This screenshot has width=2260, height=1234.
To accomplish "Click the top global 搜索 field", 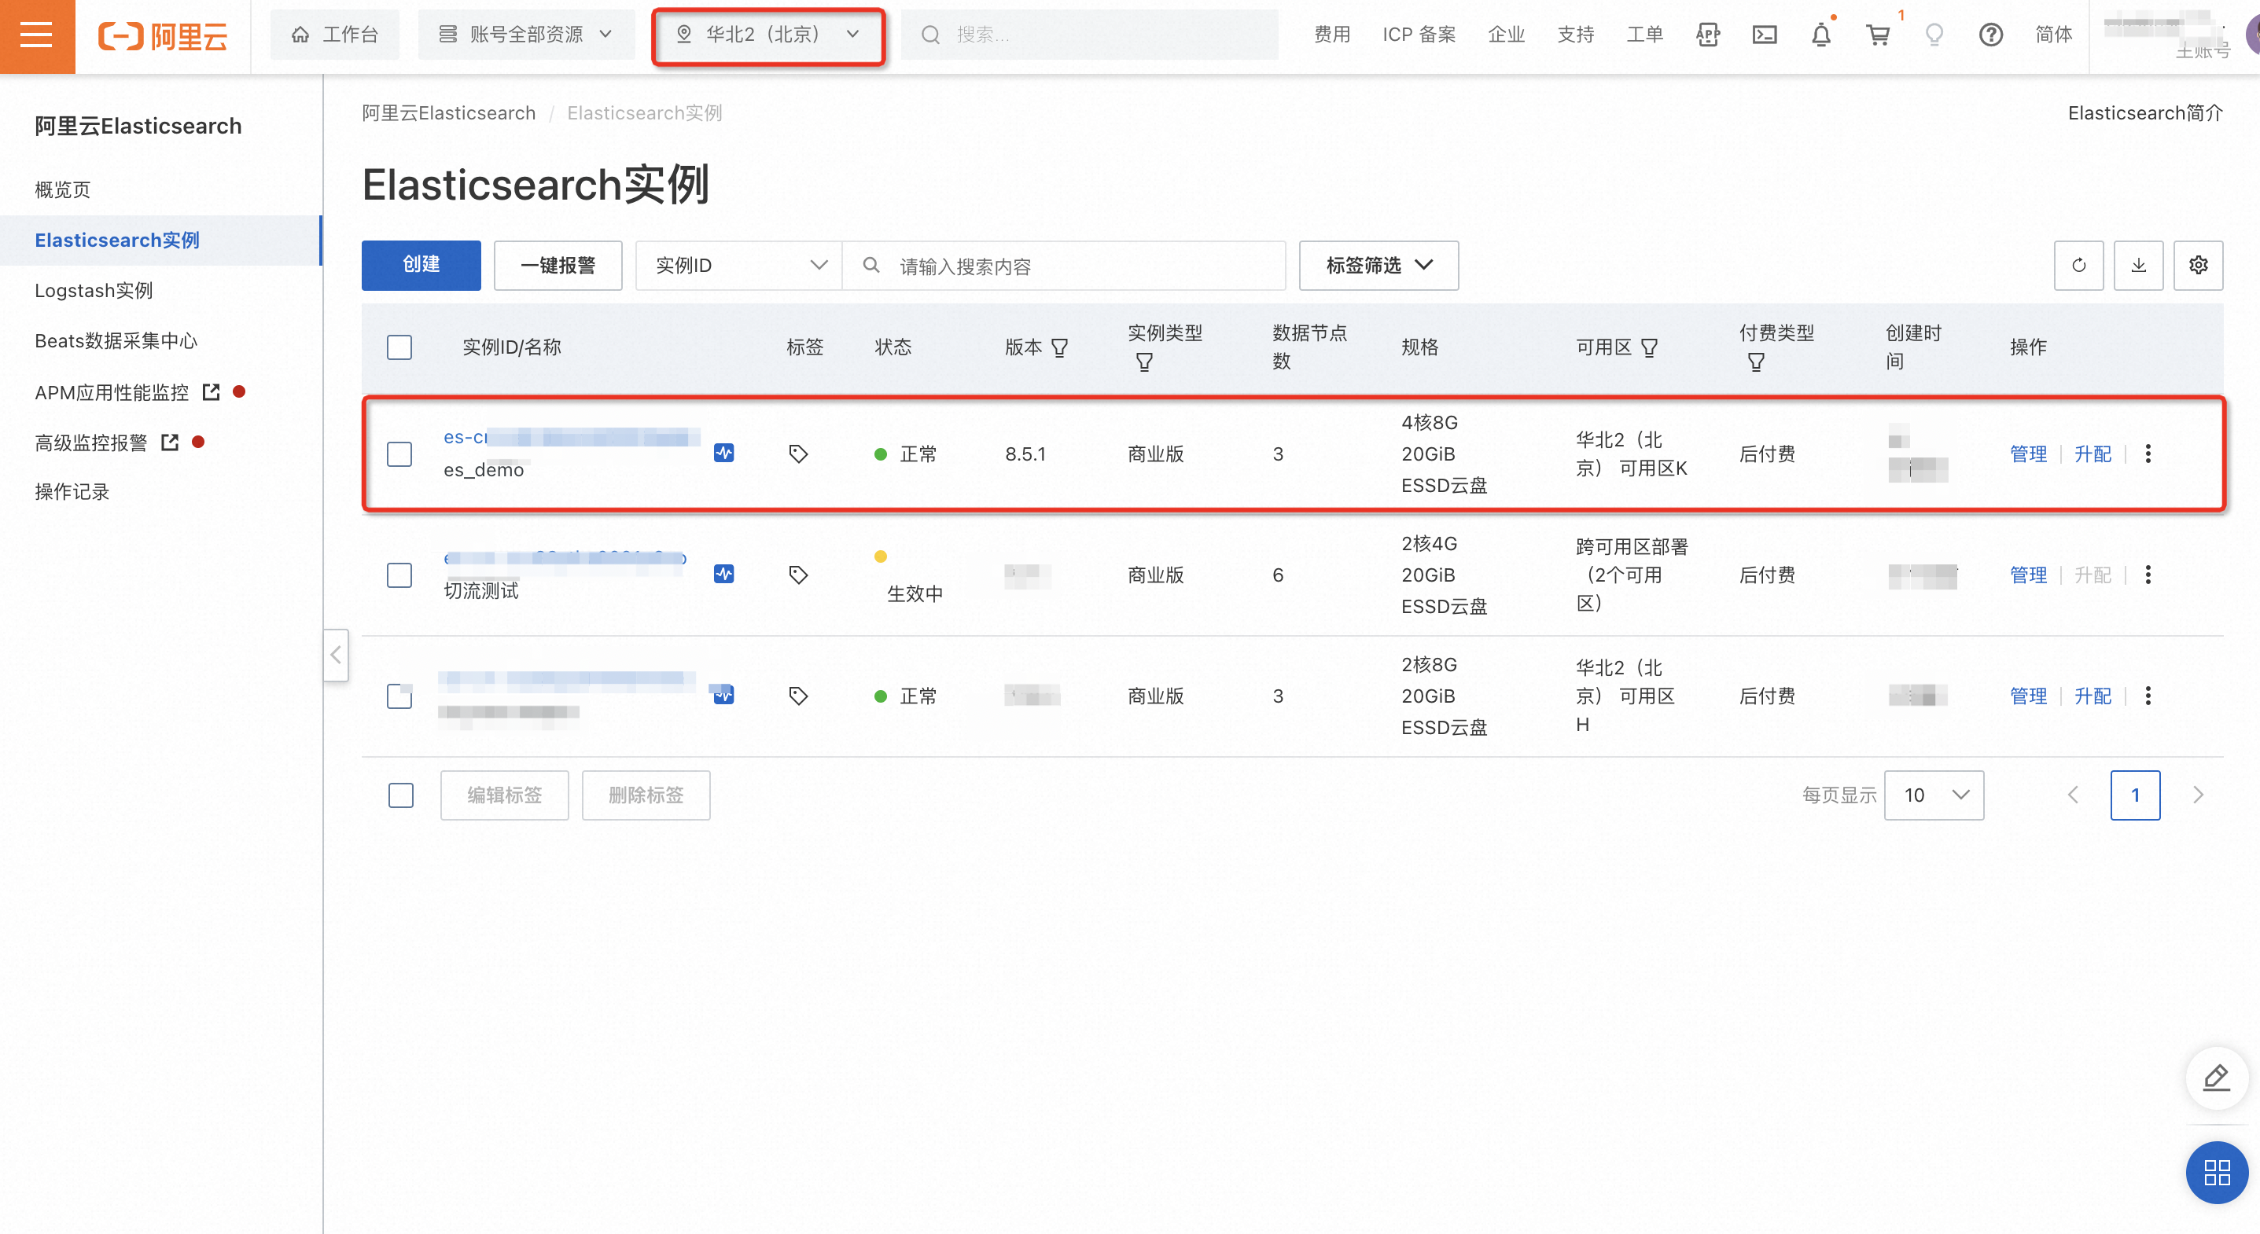I will pos(1090,35).
